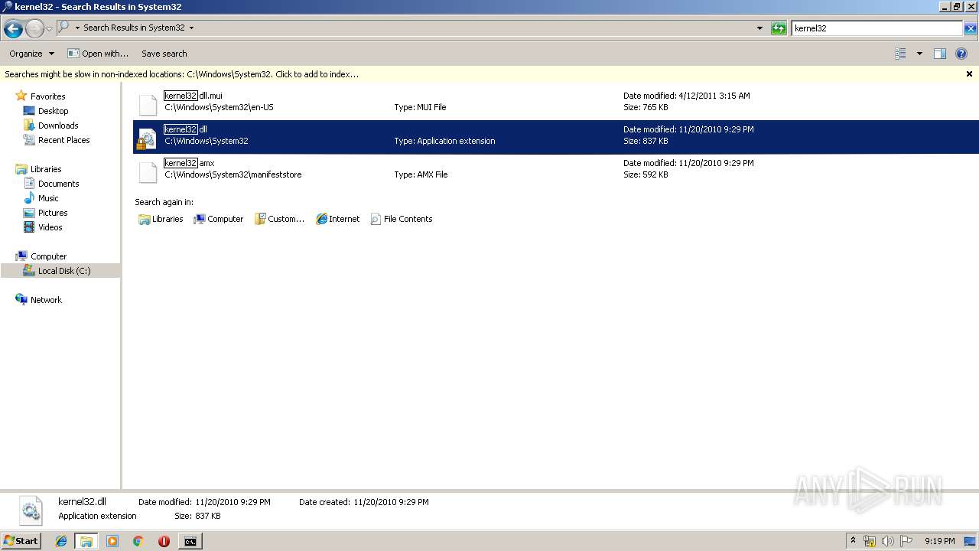Click the index location info bar message
Screen dimensions: 979x551
pos(182,74)
